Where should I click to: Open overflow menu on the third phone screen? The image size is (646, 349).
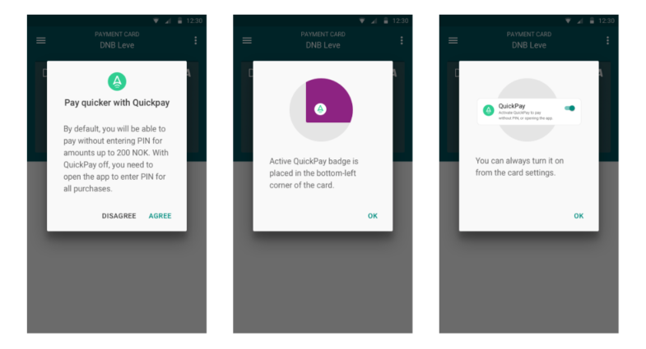[607, 40]
